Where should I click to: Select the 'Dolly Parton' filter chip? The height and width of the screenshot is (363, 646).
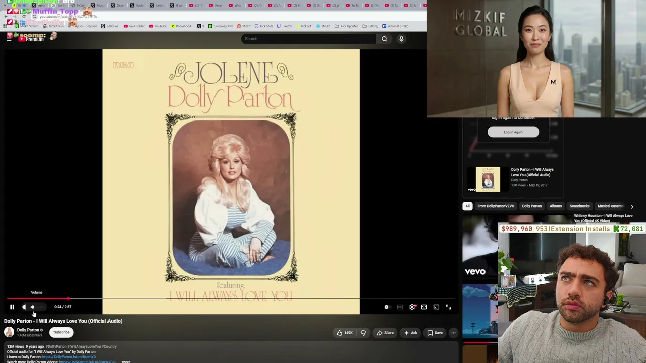tap(531, 206)
